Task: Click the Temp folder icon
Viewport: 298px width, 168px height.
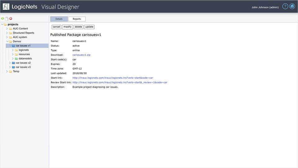Action: pyautogui.click(x=11, y=72)
